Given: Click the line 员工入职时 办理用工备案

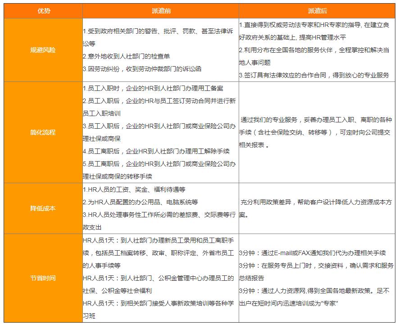Looking at the screenshot, I should [153, 88].
